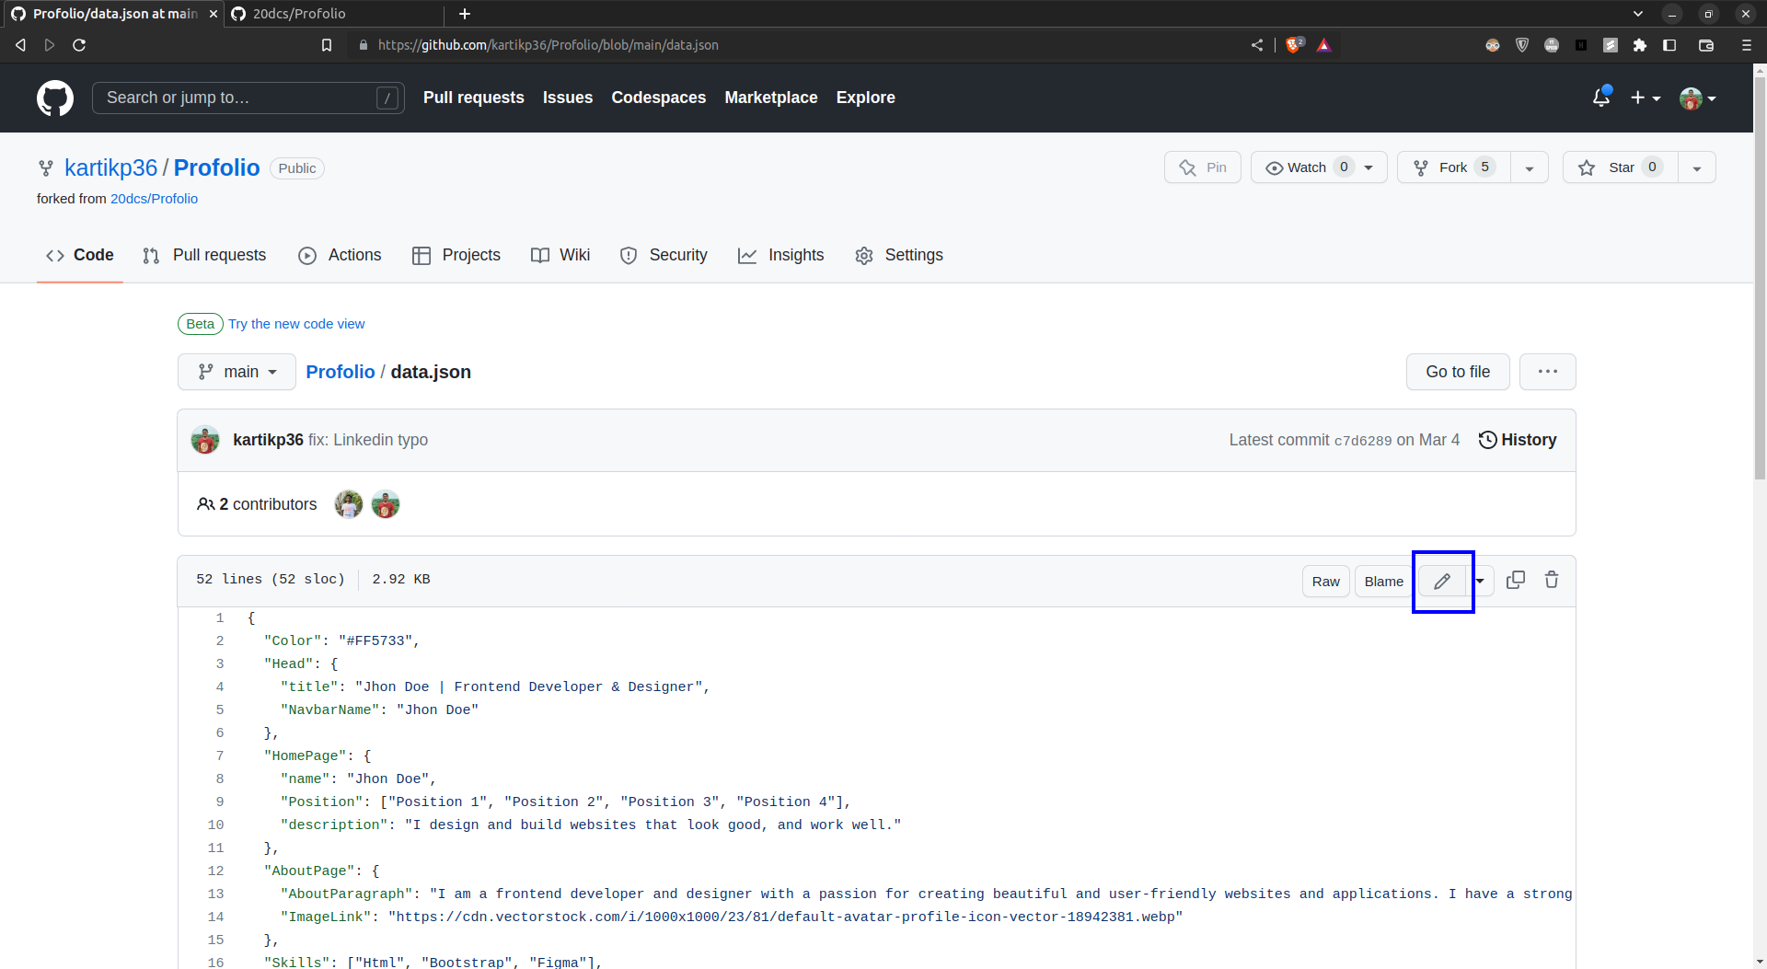Bookmark this page using the bookmark icon
This screenshot has width=1767, height=969.
pos(327,44)
